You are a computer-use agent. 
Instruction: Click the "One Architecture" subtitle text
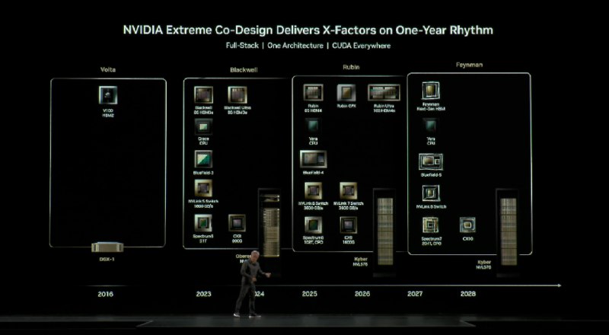295,46
